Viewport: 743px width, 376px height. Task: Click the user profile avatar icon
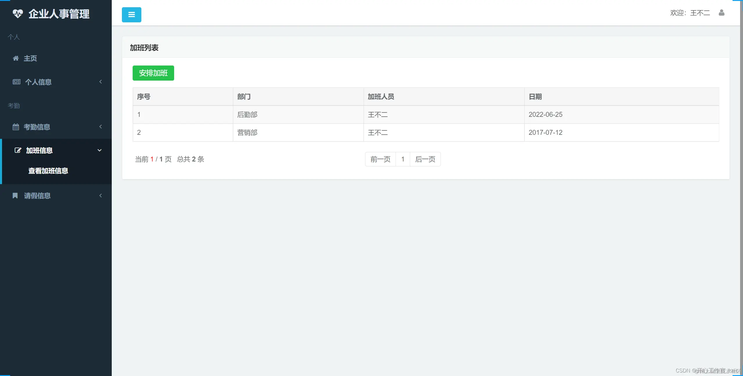722,13
